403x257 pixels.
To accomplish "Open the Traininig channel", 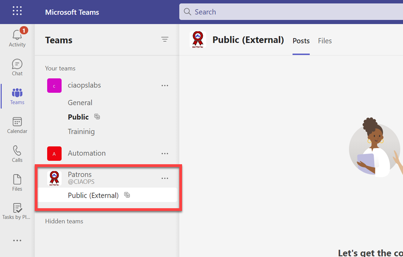I will [81, 132].
